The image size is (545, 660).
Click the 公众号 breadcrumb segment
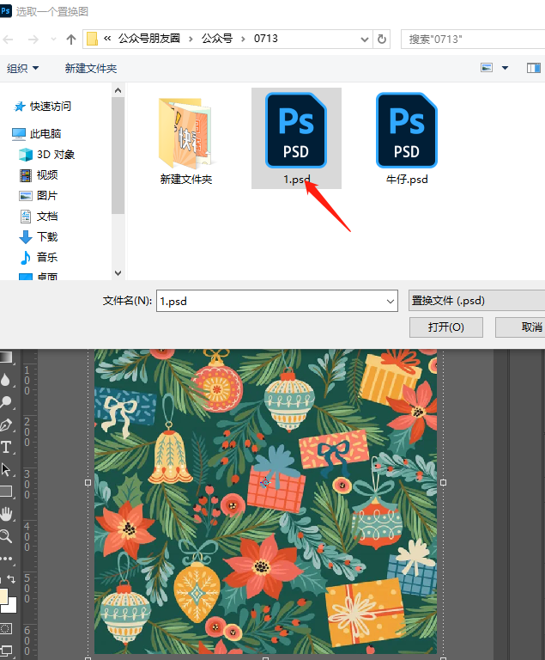coord(217,39)
